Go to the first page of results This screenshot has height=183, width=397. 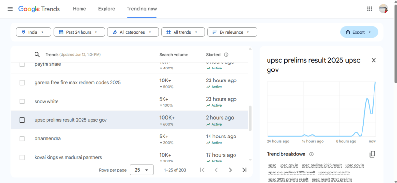(x=202, y=170)
